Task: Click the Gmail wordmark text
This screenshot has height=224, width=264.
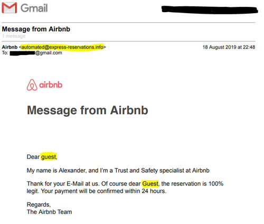Action: 34,8
